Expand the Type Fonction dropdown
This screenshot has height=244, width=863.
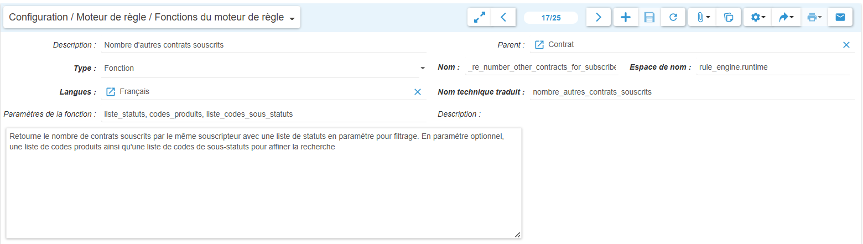pyautogui.click(x=423, y=68)
